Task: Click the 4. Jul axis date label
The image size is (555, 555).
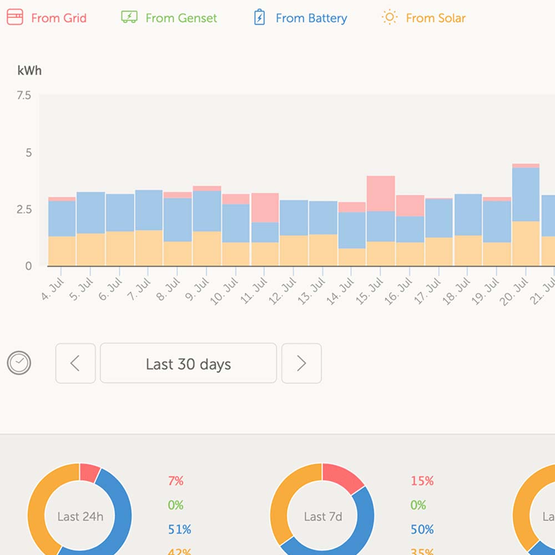Action: (x=54, y=289)
